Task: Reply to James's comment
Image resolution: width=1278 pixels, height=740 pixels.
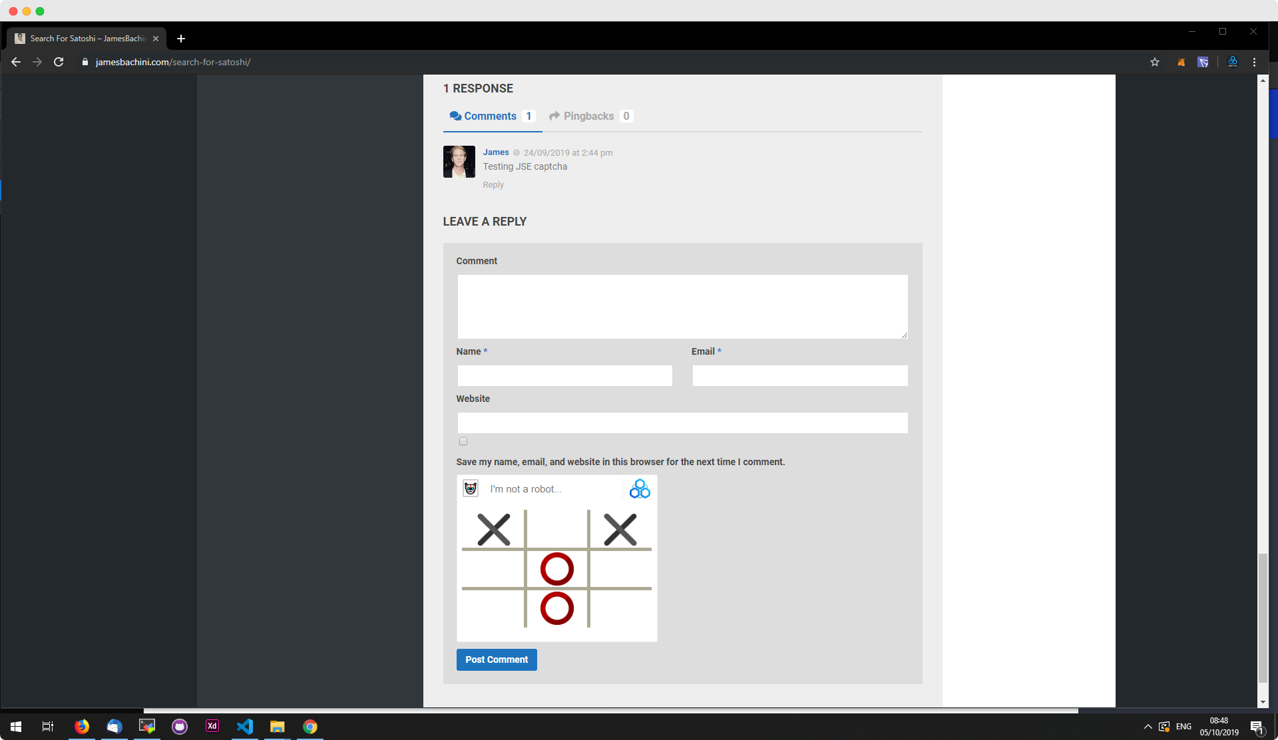Action: pyautogui.click(x=493, y=185)
